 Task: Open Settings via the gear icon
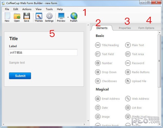[x=49, y=17]
